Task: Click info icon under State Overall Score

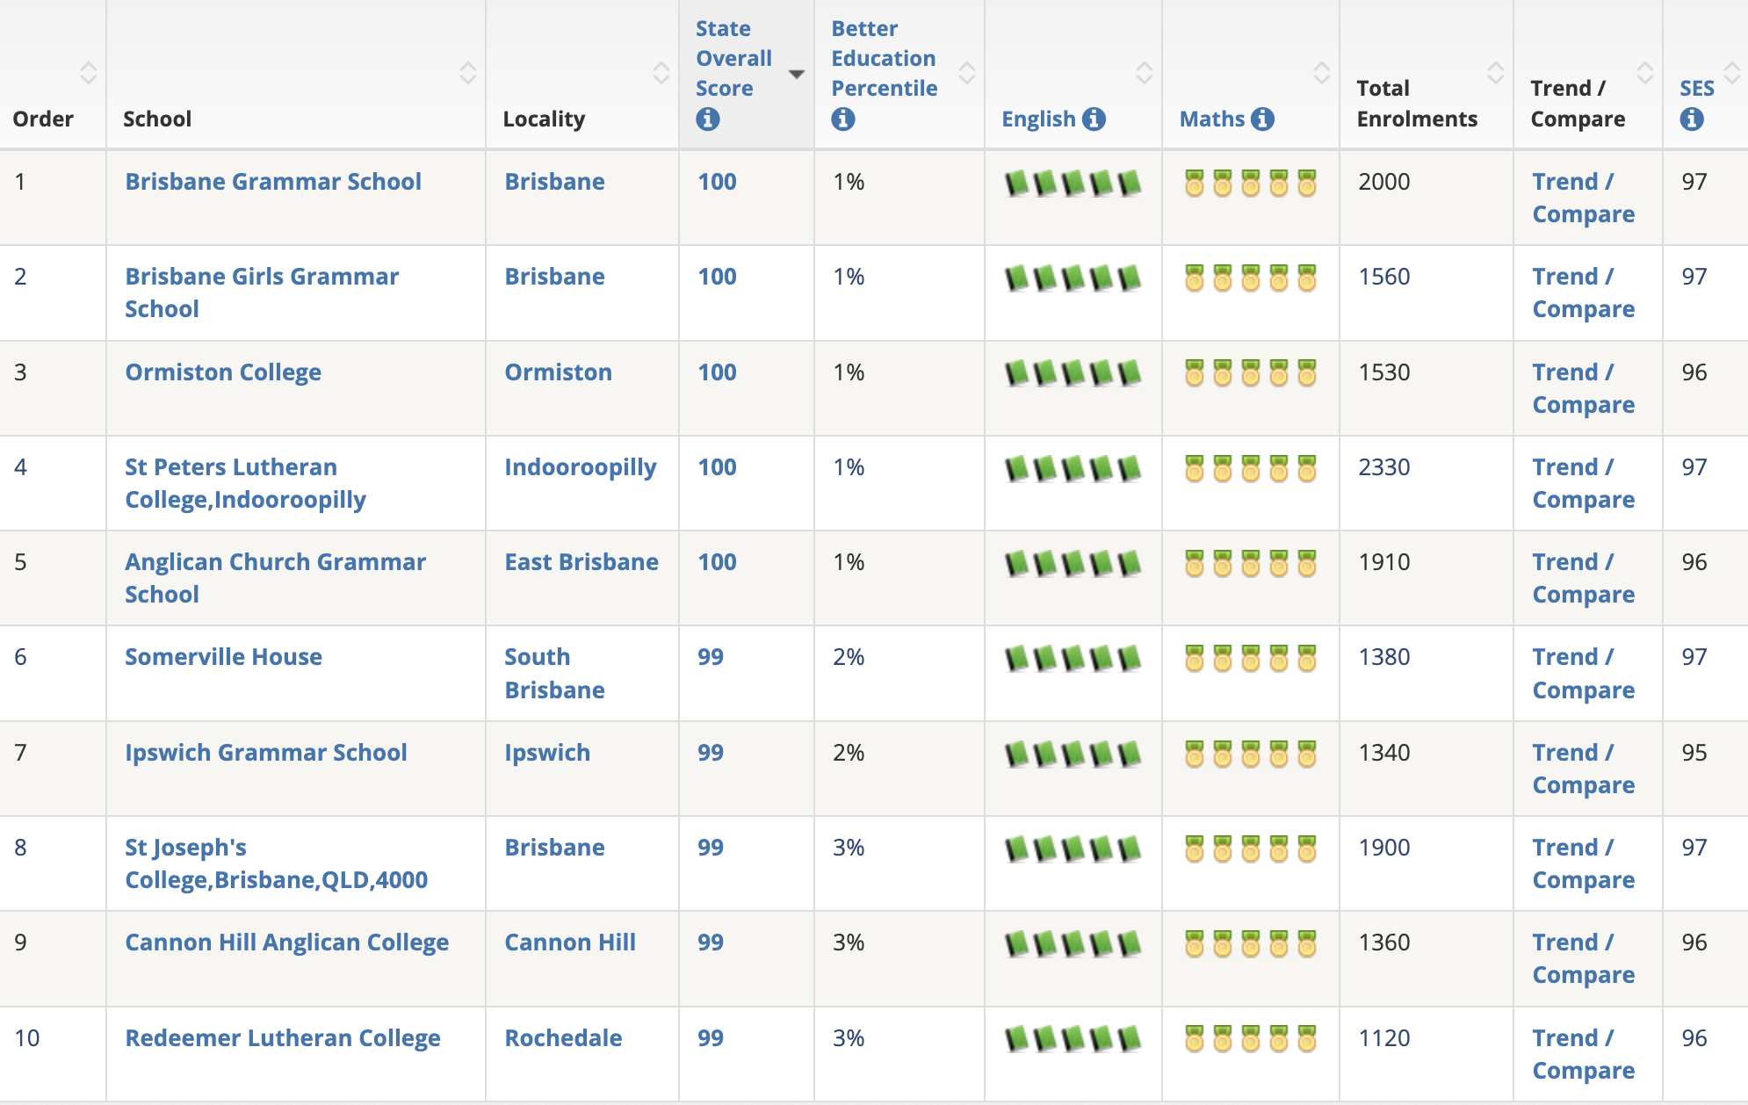Action: 707,119
